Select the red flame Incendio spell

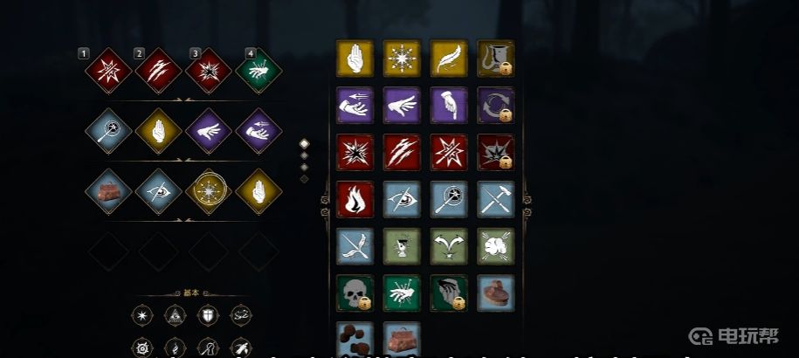coord(355,199)
